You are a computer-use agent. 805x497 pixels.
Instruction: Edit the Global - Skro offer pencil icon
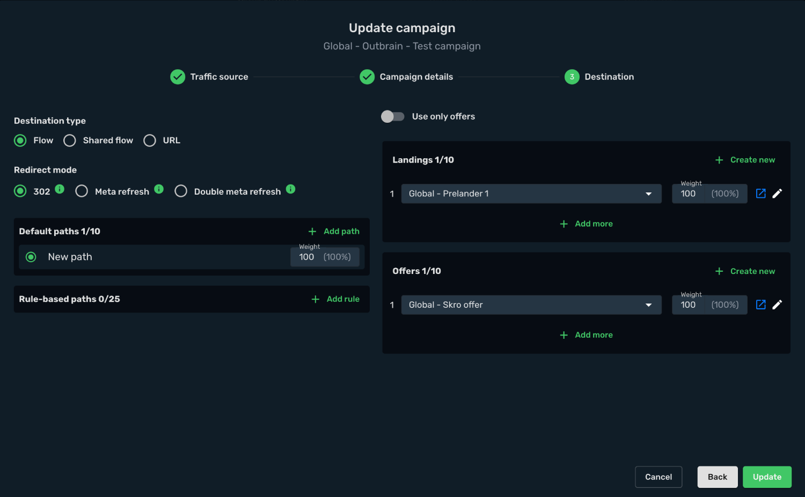click(x=777, y=305)
